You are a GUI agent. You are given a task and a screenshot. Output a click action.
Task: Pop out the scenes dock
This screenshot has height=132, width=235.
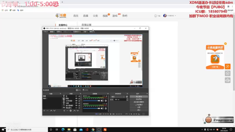click(61, 94)
